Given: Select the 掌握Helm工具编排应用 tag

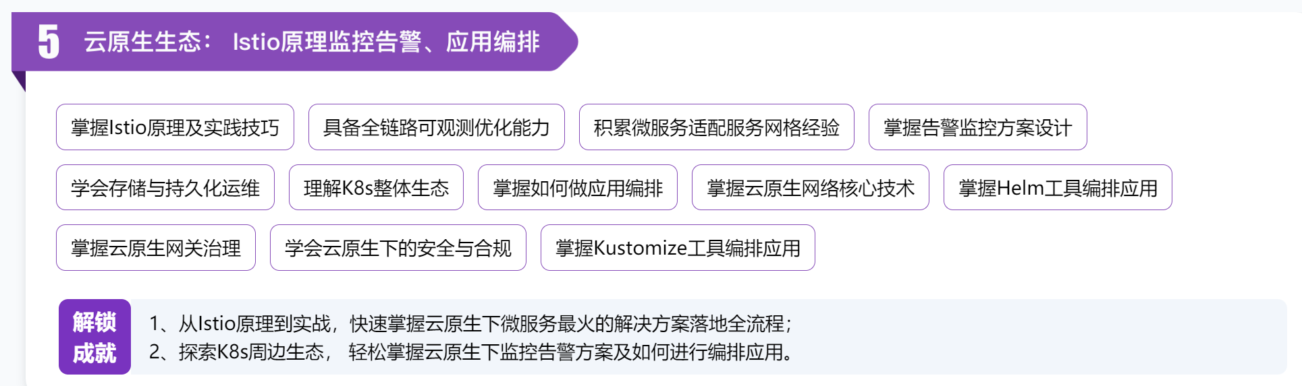Looking at the screenshot, I should [x=1058, y=188].
